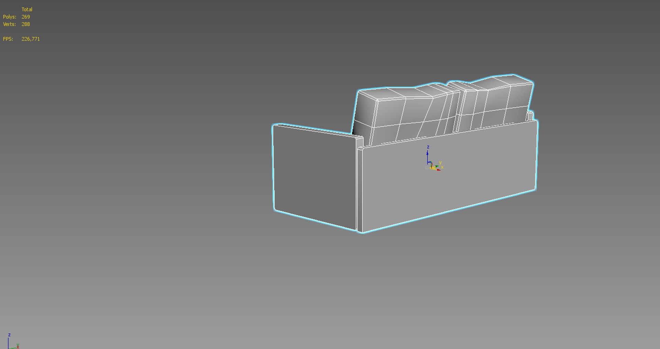Click the "Total" statistics header
660x349 pixels.
tap(27, 9)
